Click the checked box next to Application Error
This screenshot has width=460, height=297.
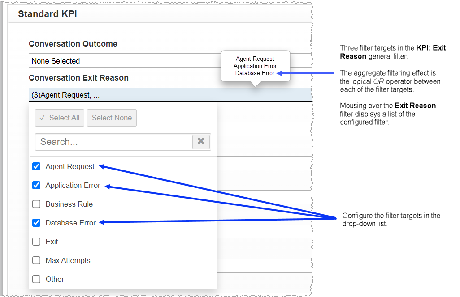coord(36,185)
